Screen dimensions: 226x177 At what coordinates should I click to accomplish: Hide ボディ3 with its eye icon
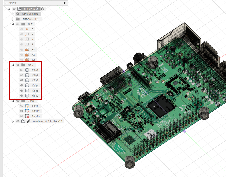[22, 80]
